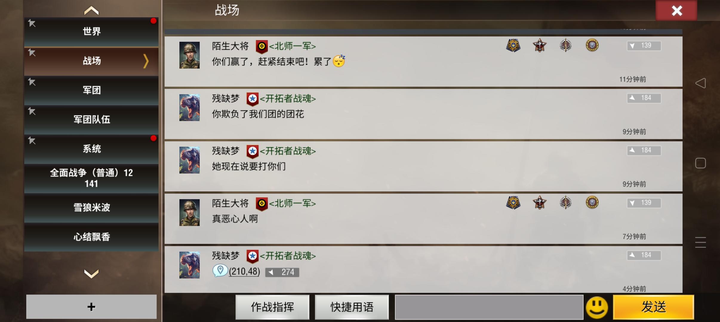Click the blue star medal badge in top message

click(x=513, y=46)
